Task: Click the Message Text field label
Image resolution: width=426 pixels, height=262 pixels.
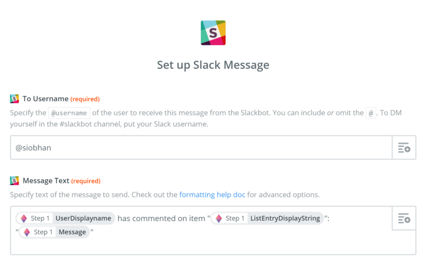Action: pos(46,181)
